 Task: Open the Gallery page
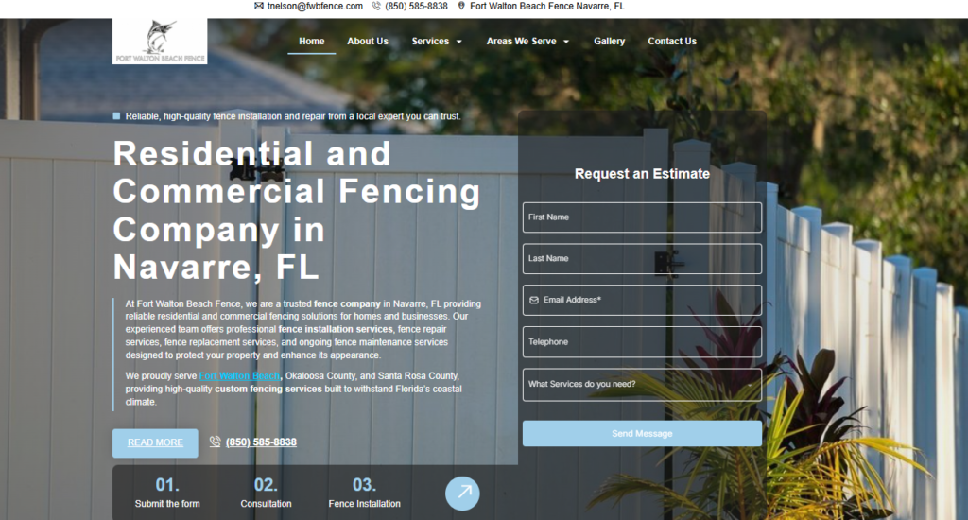[x=610, y=41]
